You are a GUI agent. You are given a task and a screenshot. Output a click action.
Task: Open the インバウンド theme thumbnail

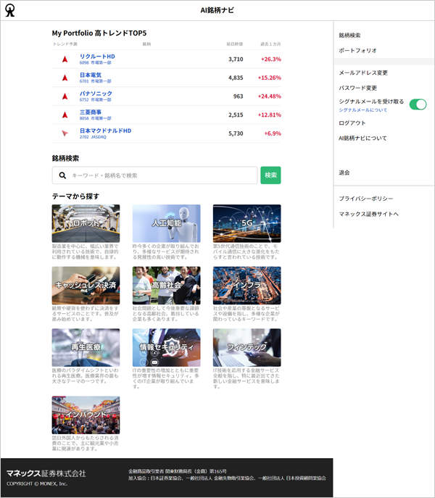(x=86, y=415)
